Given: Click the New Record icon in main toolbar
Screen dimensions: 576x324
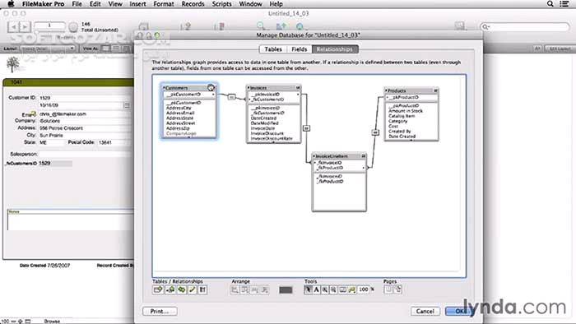Looking at the screenshot, I should tap(186, 26).
